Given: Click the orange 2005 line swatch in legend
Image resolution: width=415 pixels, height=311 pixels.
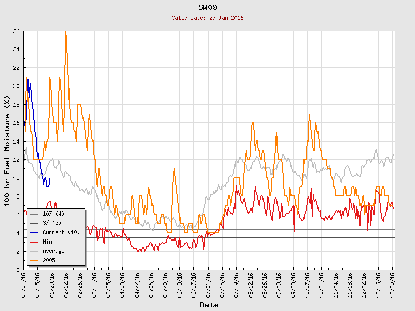Looking at the screenshot, I should coord(34,260).
